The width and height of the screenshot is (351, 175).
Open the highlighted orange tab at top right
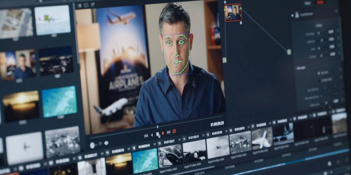pyautogui.click(x=320, y=2)
